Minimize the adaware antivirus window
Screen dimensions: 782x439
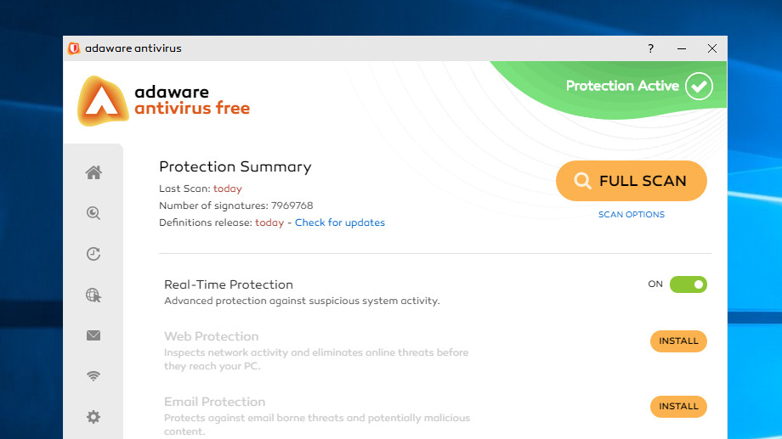click(x=682, y=48)
